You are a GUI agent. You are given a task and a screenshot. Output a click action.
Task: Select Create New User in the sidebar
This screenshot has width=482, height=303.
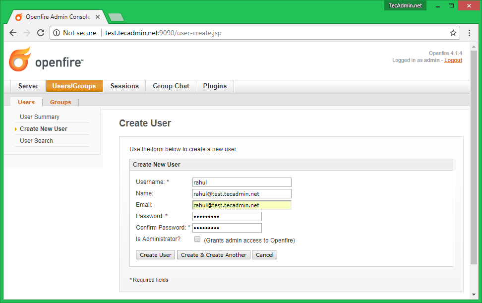point(43,129)
